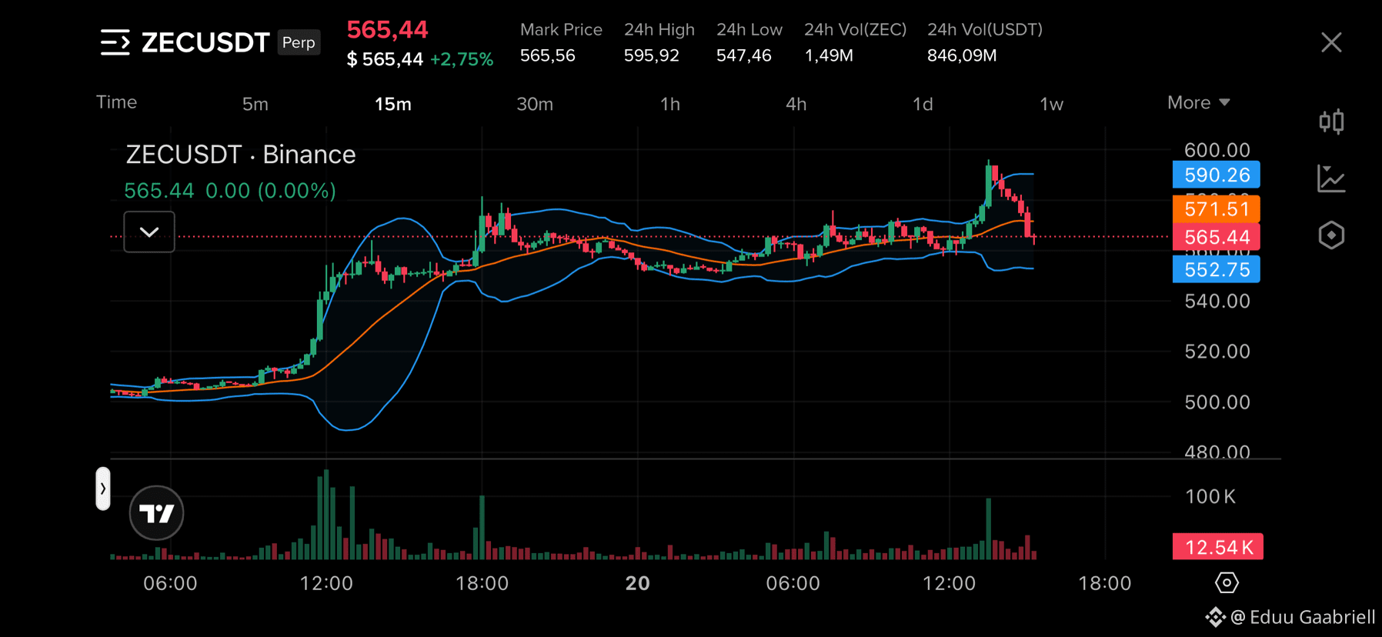
Task: Switch to the 30m timeframe
Action: tap(535, 104)
